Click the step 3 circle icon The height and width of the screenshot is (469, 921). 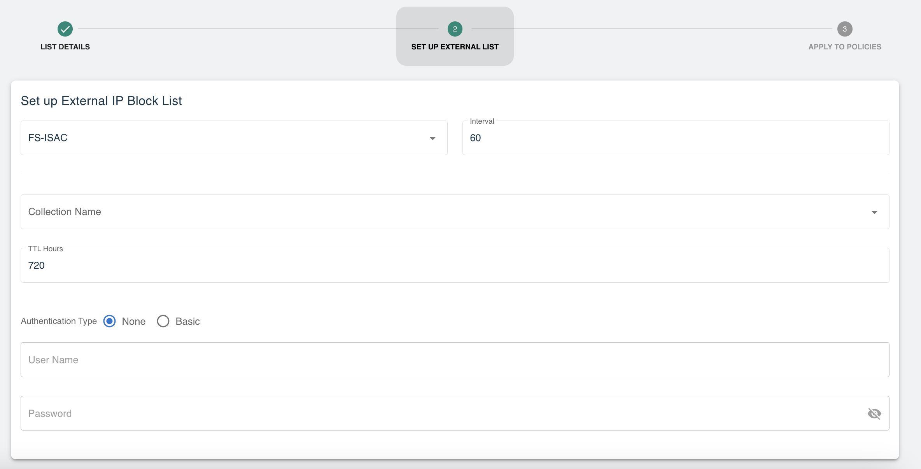point(844,29)
